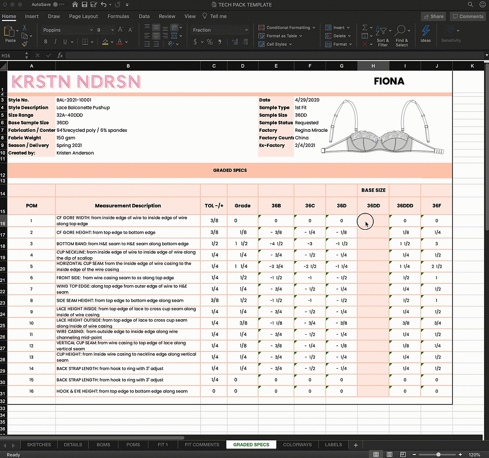Increase decimal places

point(235,42)
